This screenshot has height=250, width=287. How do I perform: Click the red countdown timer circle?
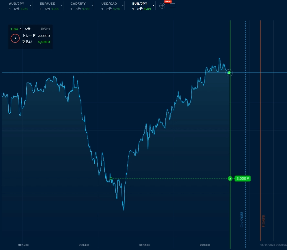point(15,38)
